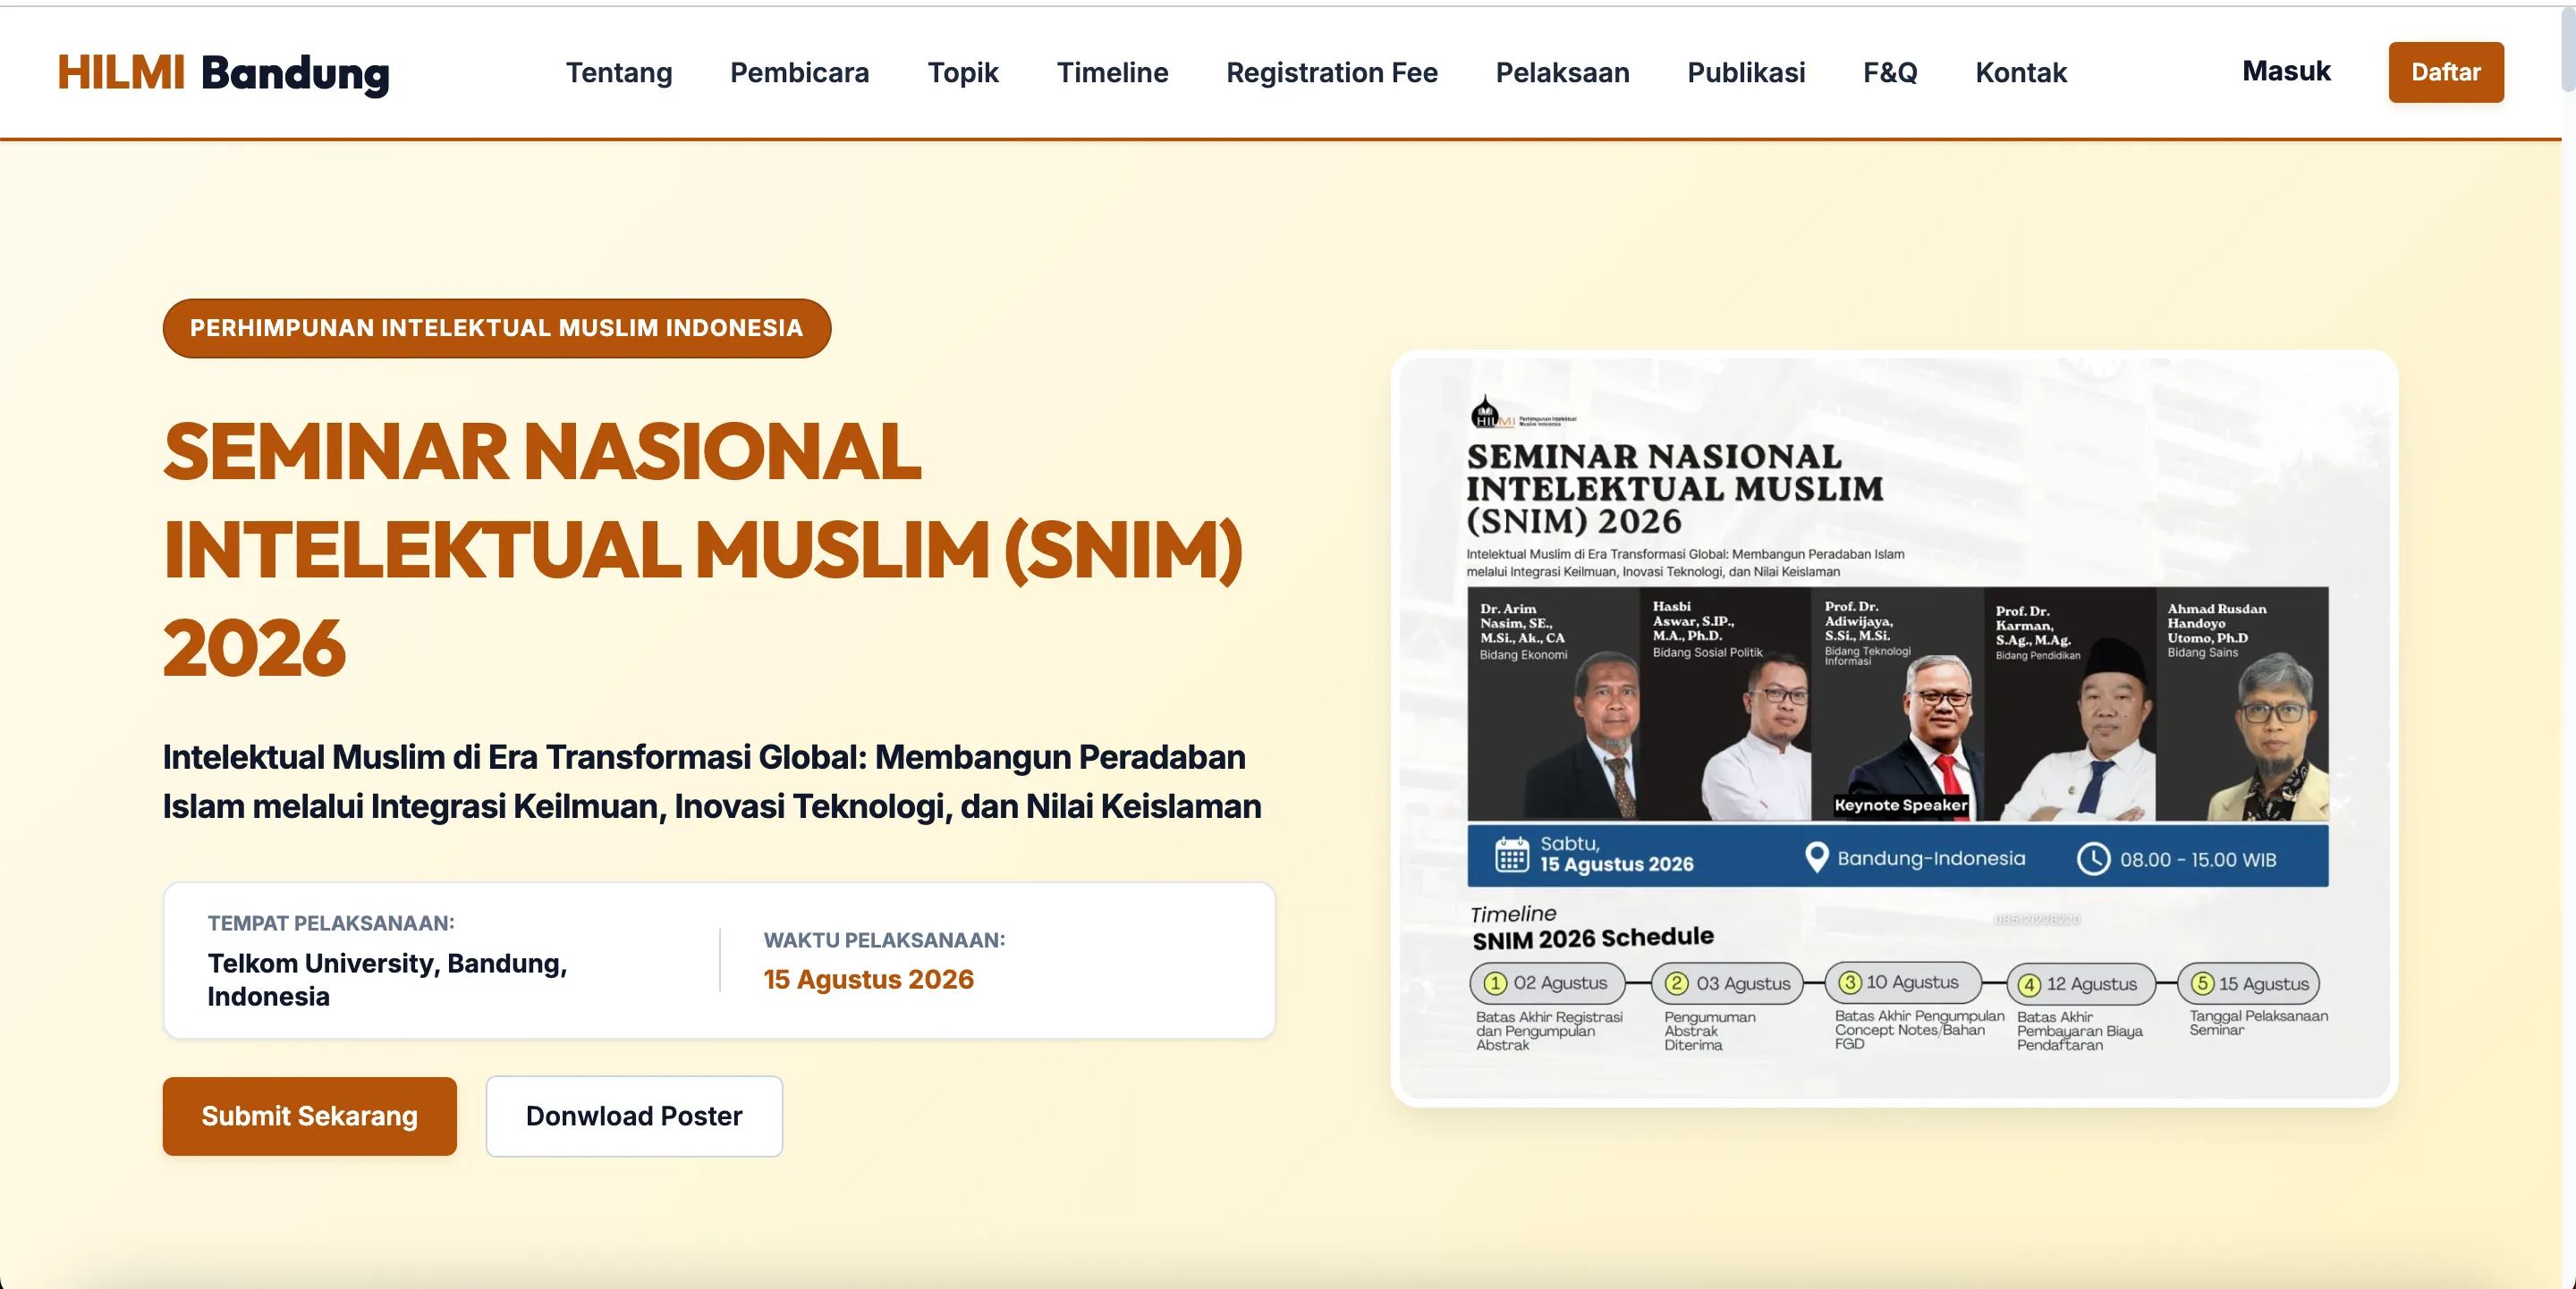Click the Perhimpunan Intelektual Muslim Indonesia badge
The height and width of the screenshot is (1289, 2576).
pyautogui.click(x=497, y=328)
